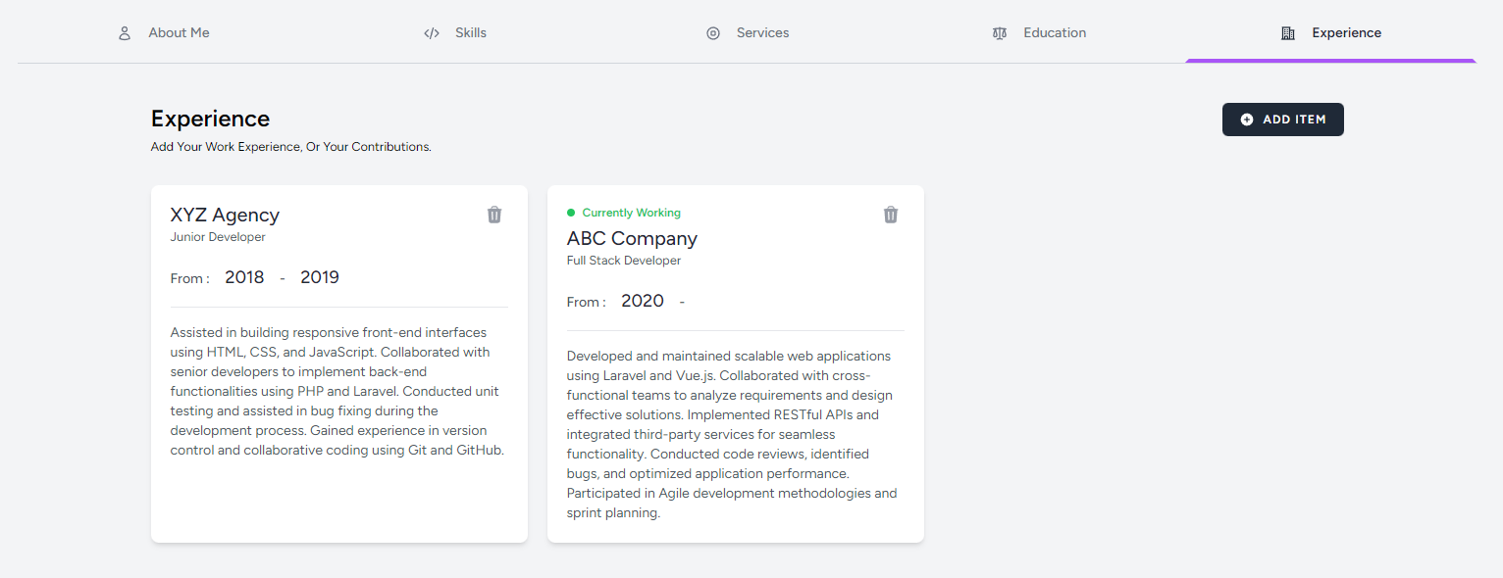Click the scales icon beside Education

1000,33
